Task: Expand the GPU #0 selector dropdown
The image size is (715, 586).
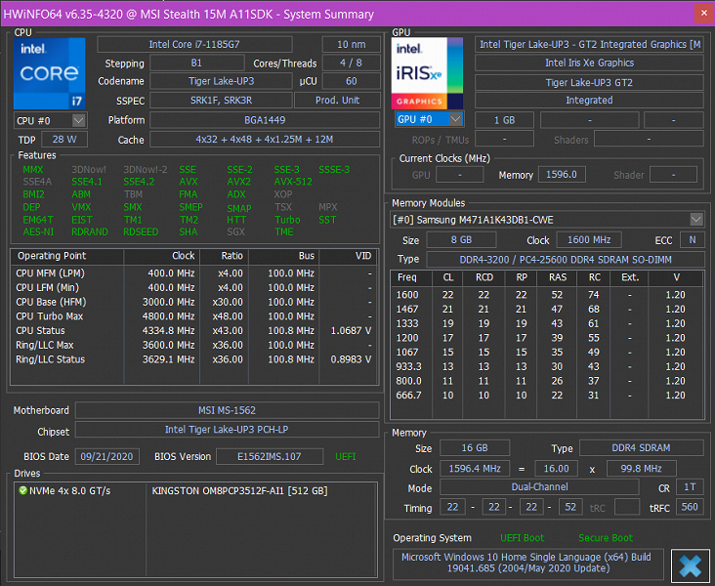Action: coord(429,119)
